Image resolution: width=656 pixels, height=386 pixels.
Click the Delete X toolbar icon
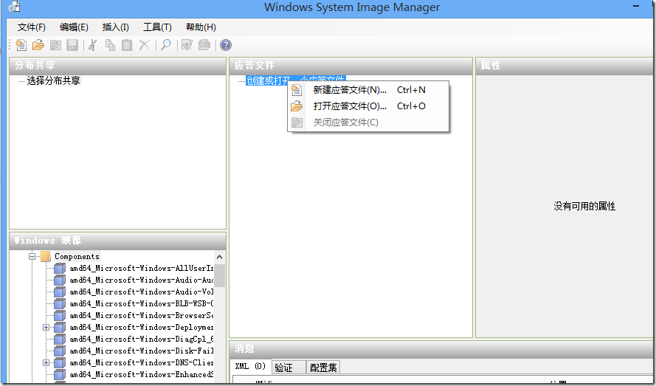(145, 45)
